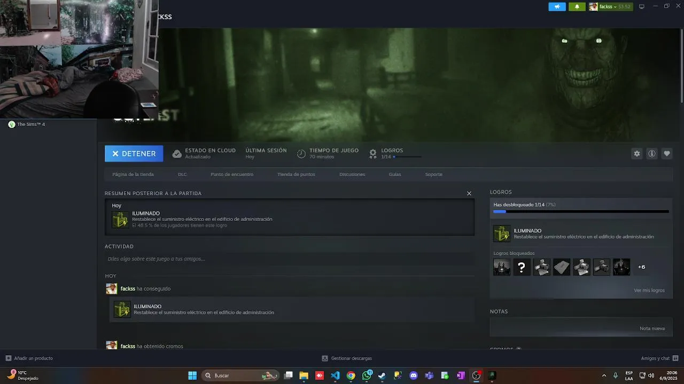Open Discord from taskbar
The image size is (684, 384).
click(414, 375)
